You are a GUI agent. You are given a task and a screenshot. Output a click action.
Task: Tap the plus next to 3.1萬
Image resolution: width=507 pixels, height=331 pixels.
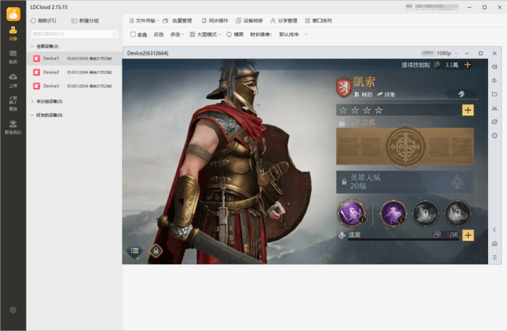[468, 65]
